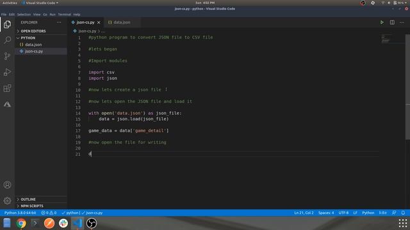Screen dimensions: 410x230
Task: Change indentation via Spaces: 4
Action: click(x=326, y=213)
